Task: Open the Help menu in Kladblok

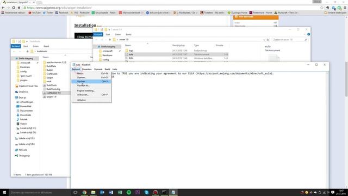Action: [x=115, y=69]
